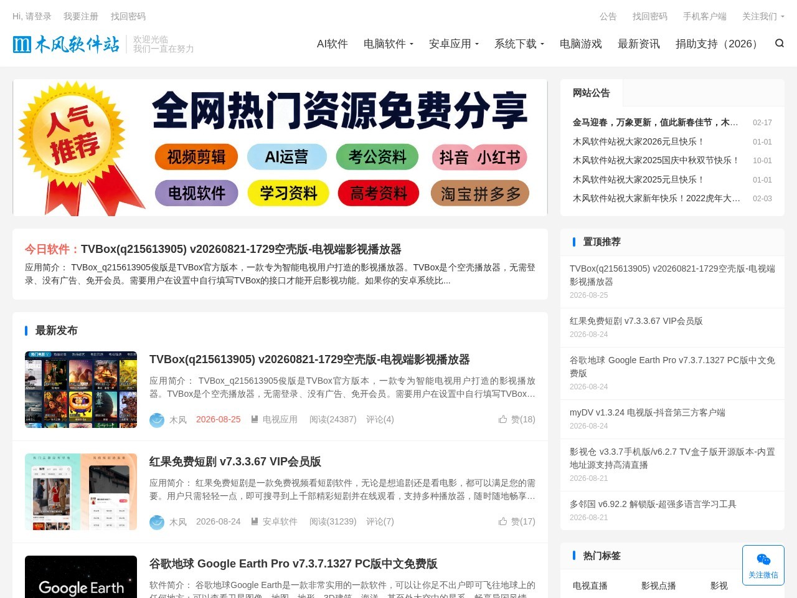This screenshot has width=797, height=598.
Task: Open 谷歌地球 Google Earth Pro post title
Action: (x=293, y=564)
